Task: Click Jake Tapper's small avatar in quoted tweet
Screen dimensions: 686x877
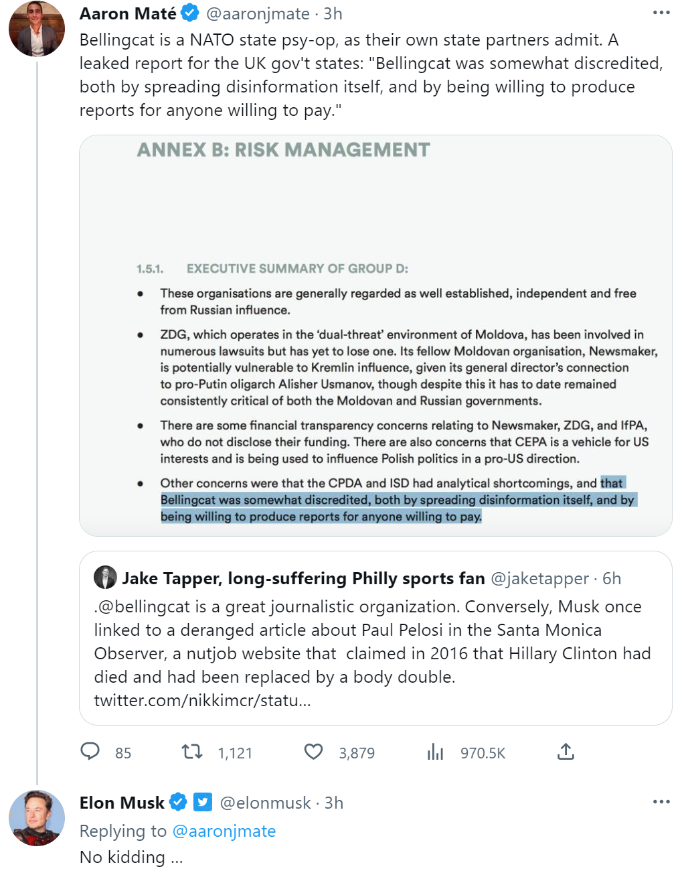Action: [105, 578]
